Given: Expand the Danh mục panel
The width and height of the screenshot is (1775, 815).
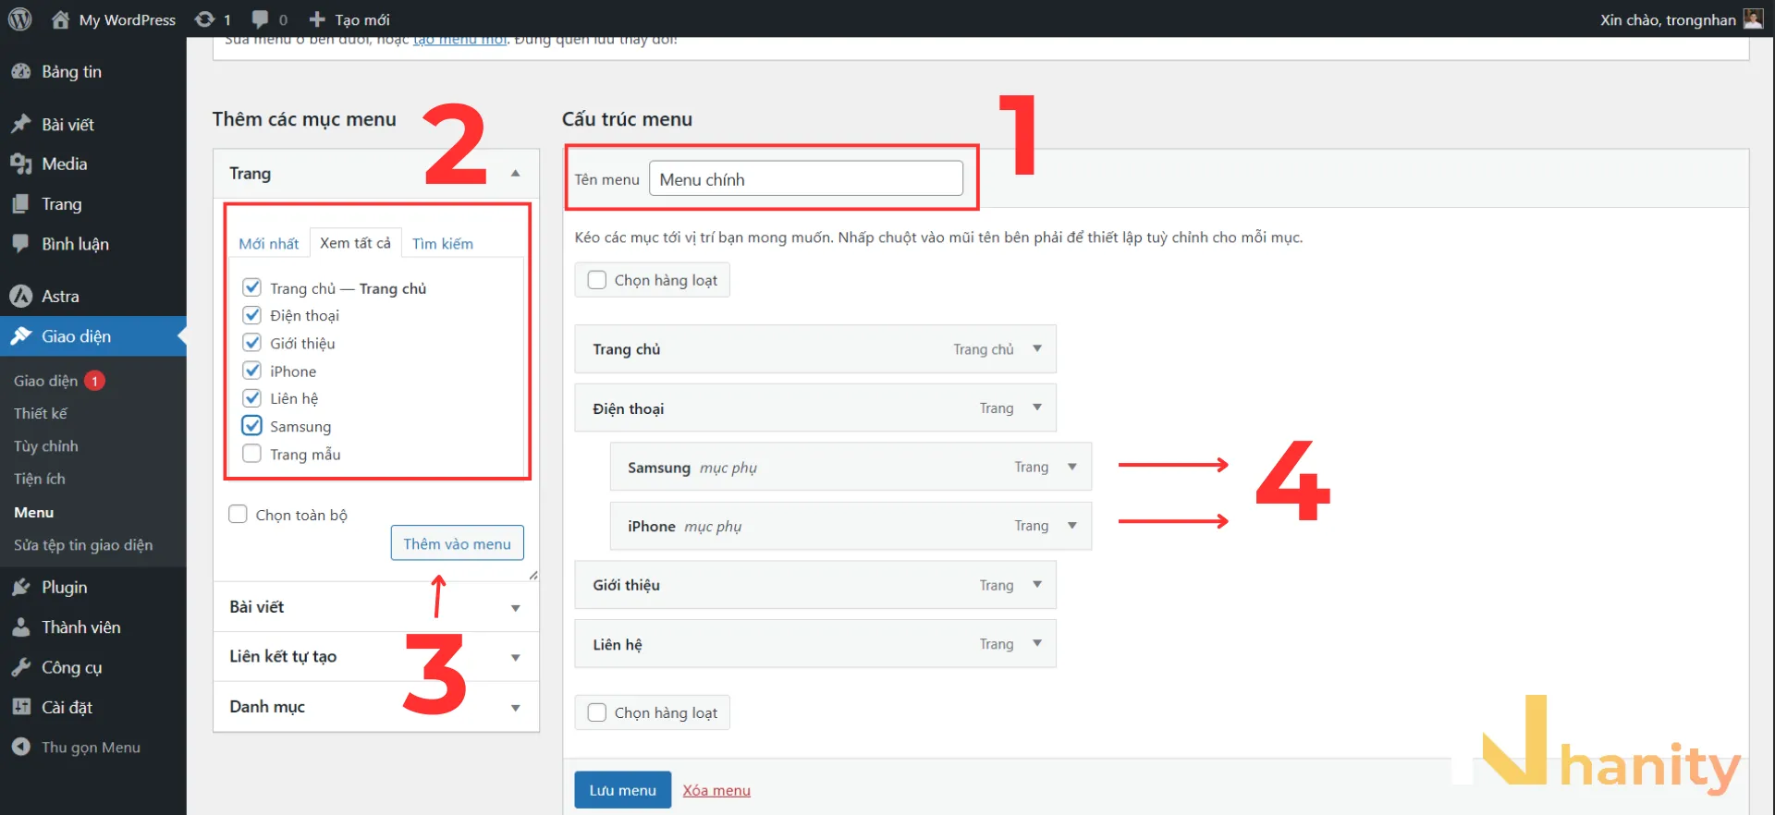Looking at the screenshot, I should click(376, 707).
